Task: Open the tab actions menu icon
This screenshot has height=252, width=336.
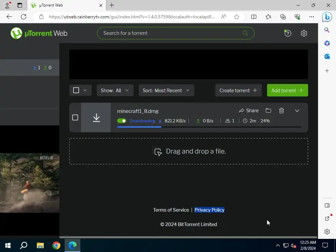Action: click(x=20, y=5)
